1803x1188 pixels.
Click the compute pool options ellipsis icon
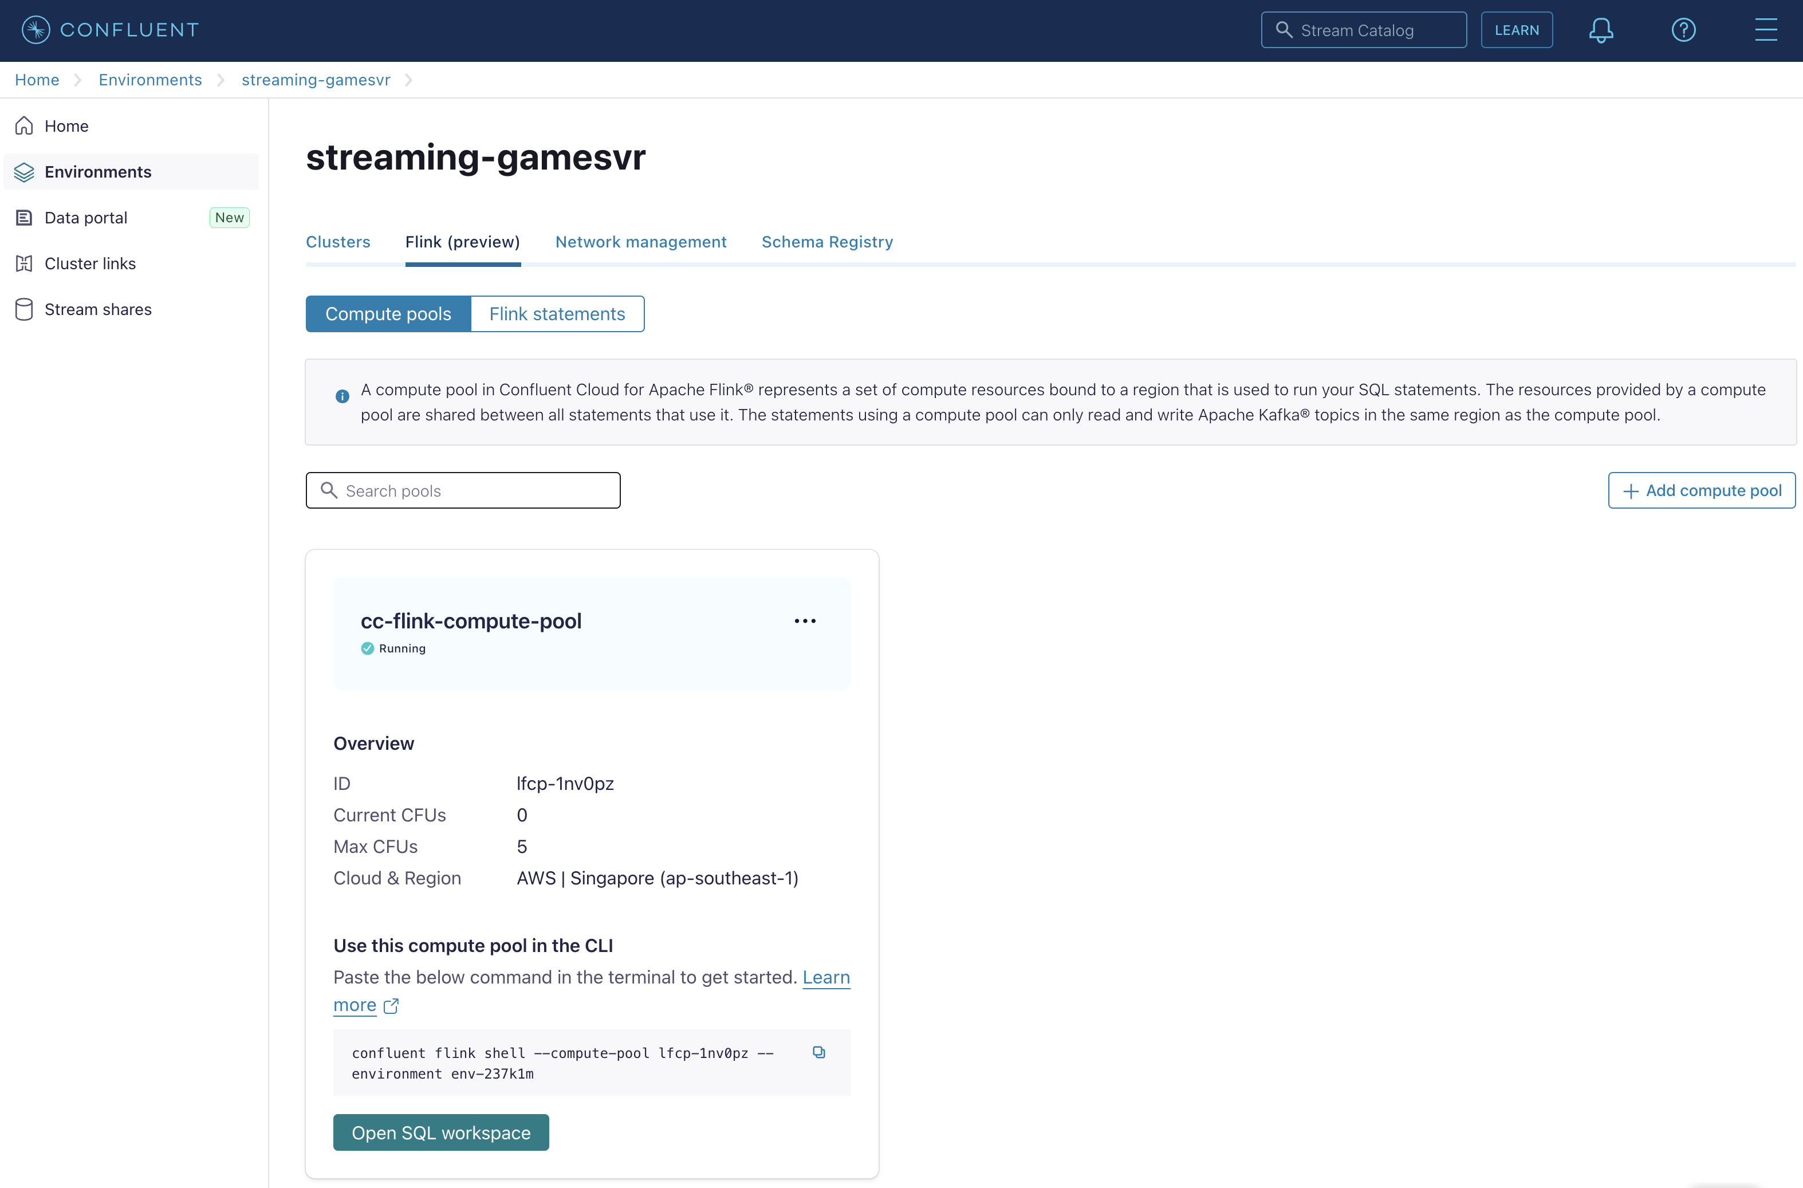click(805, 620)
